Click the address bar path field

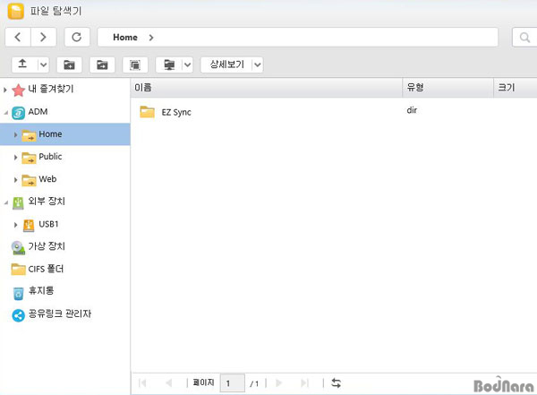tap(298, 37)
